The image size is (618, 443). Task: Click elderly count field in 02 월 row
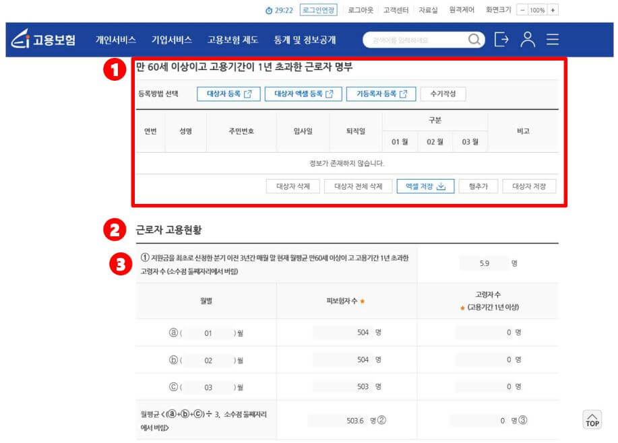click(x=485, y=360)
